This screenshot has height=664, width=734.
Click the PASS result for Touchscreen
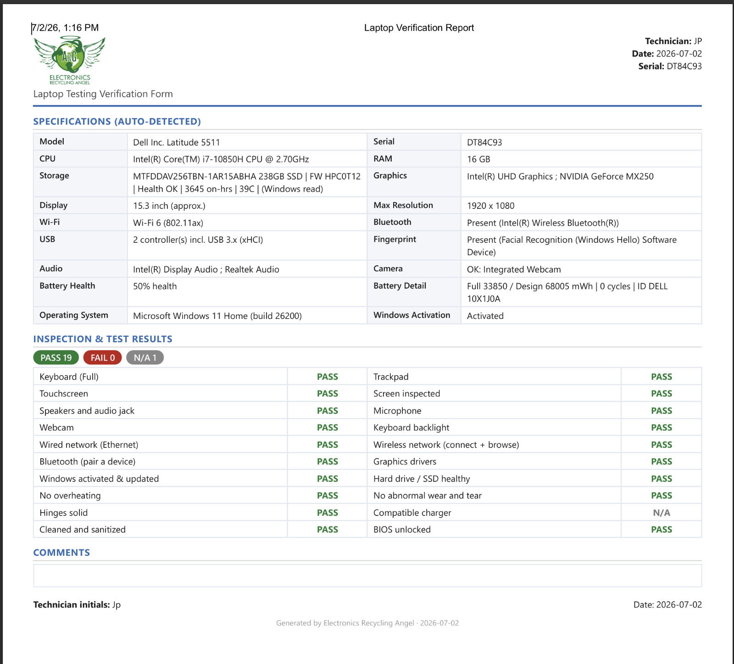[x=328, y=394]
